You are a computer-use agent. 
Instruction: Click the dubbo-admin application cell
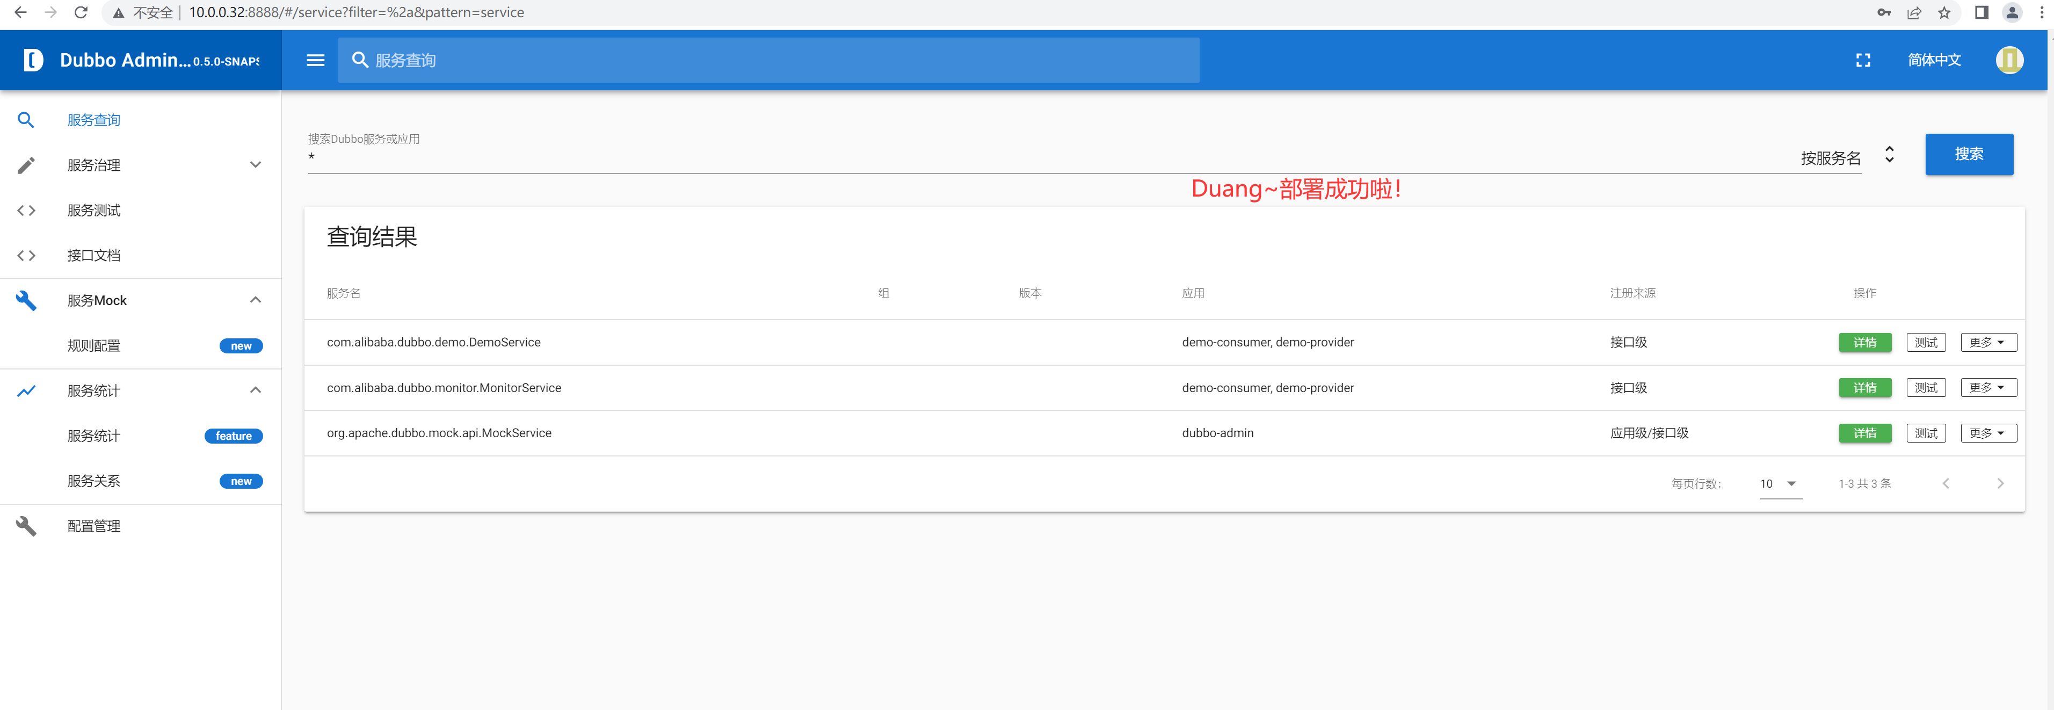[1217, 433]
